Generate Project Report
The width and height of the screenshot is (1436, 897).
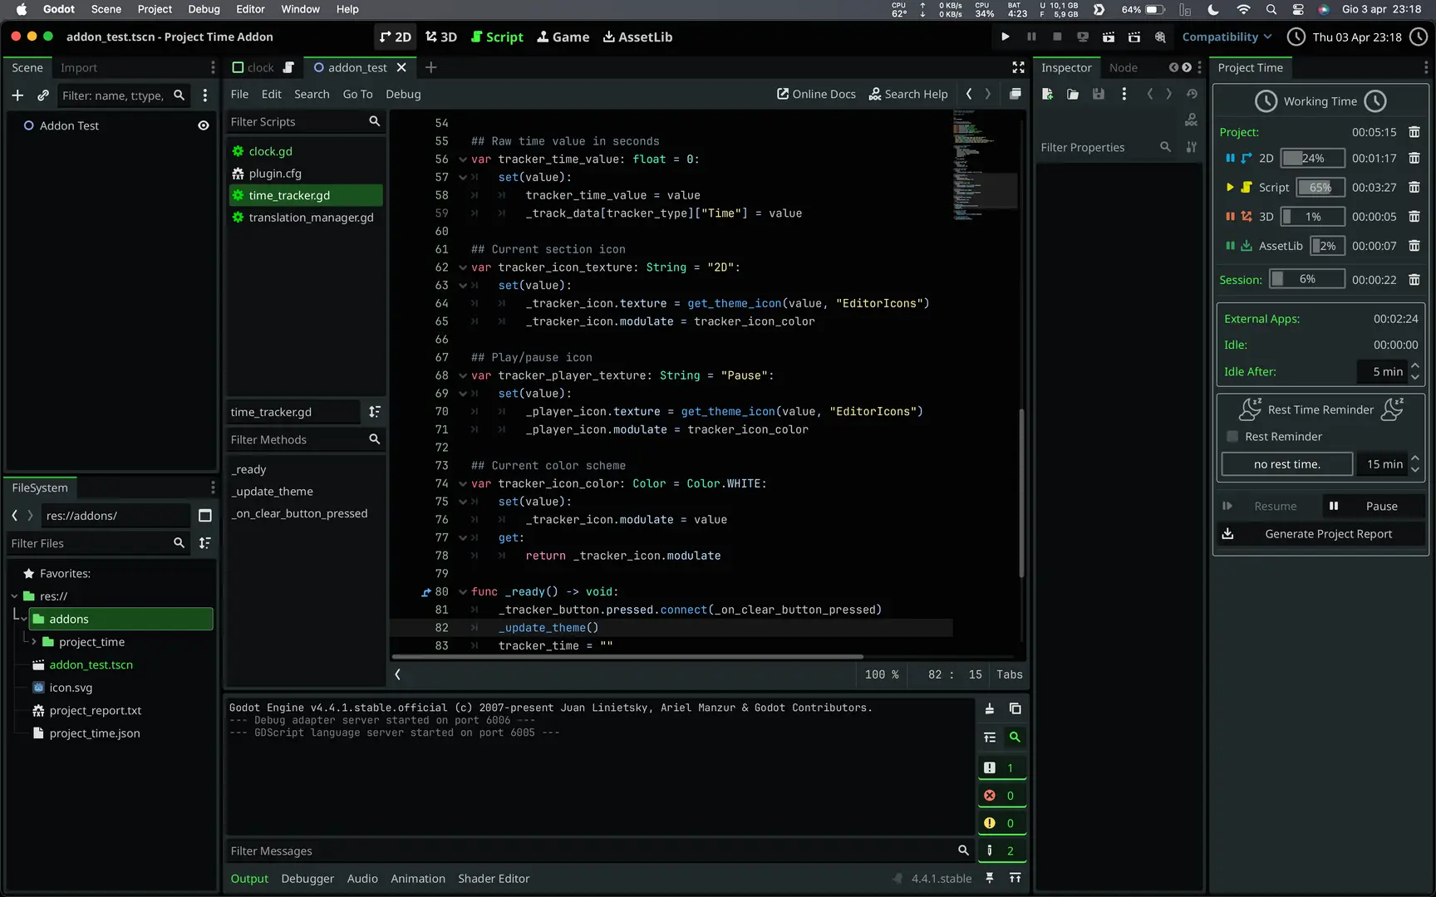point(1321,534)
